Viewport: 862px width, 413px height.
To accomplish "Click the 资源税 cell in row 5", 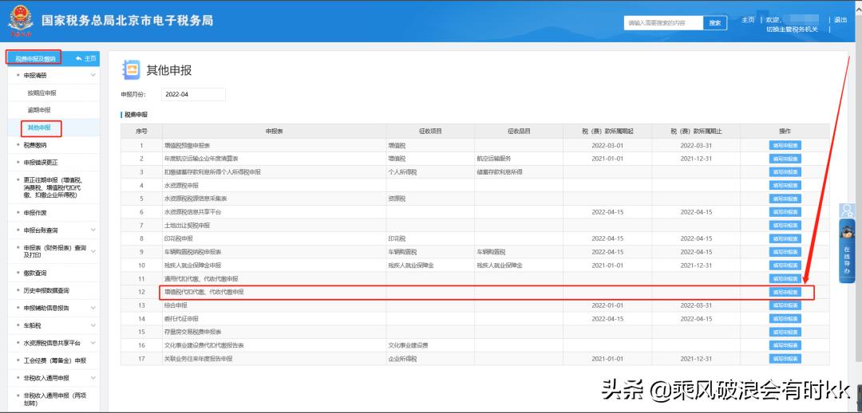I will [x=397, y=199].
